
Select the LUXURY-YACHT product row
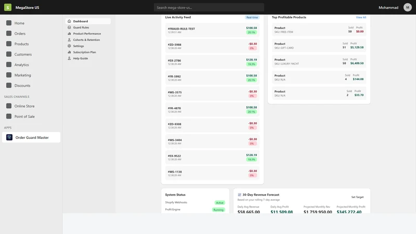pyautogui.click(x=319, y=61)
